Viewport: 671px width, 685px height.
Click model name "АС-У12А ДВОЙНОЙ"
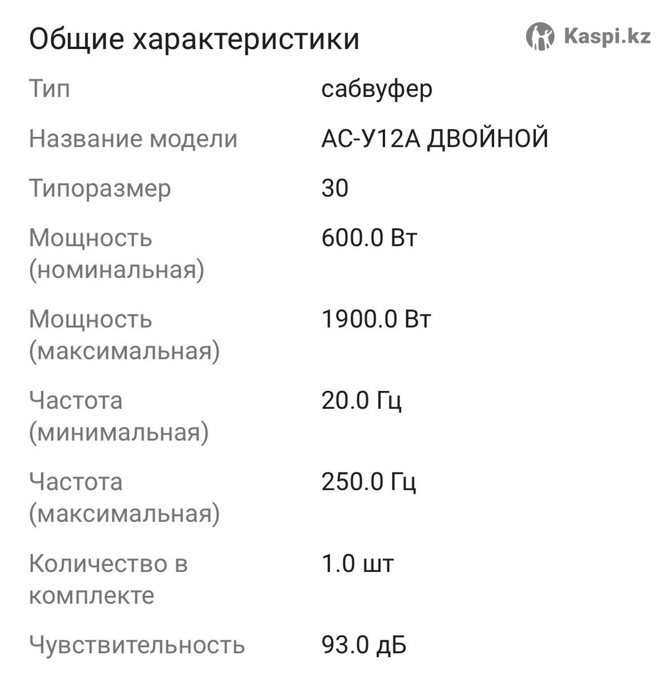coord(435,139)
